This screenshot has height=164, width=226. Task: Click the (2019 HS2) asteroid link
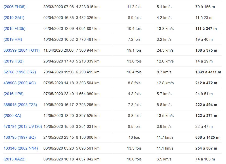[x=14, y=61]
